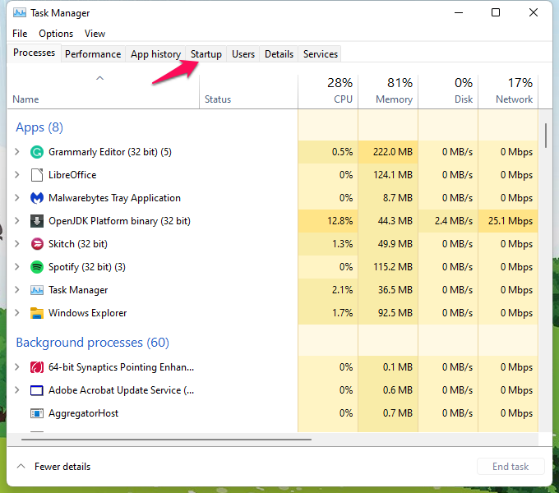Click the Spotify app icon

coord(37,267)
